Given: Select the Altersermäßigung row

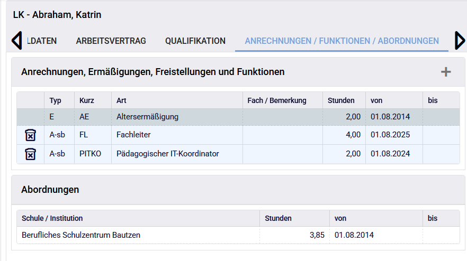Looking at the screenshot, I should point(147,117).
